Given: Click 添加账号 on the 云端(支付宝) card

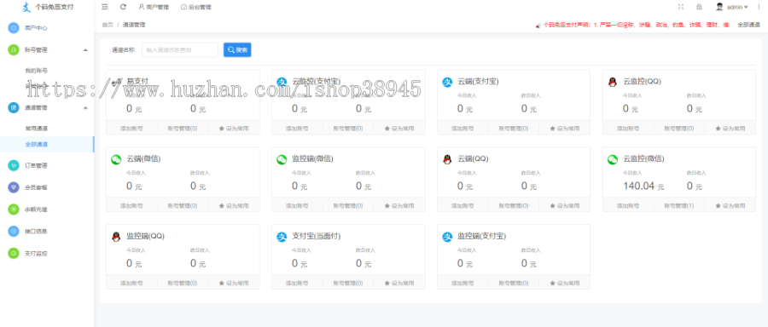Looking at the screenshot, I should tap(463, 129).
